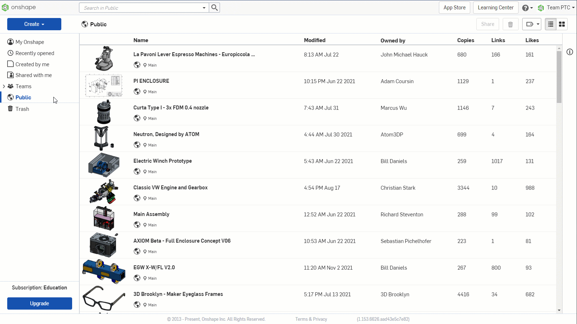Open Classic VW Engine and Gearbox thumbnail

[104, 192]
